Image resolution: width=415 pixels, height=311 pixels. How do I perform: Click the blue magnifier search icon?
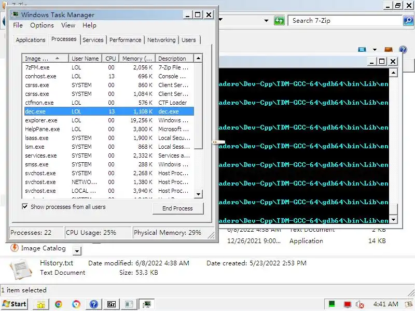tap(408, 20)
